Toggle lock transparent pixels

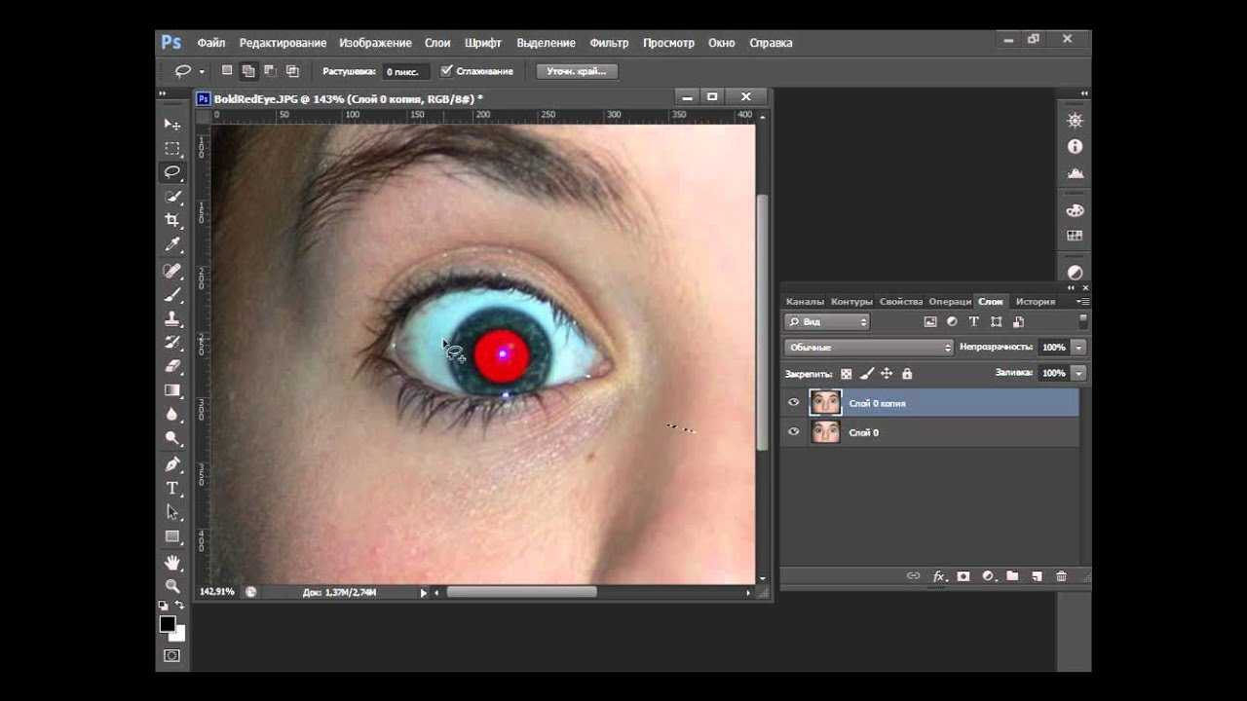point(846,373)
